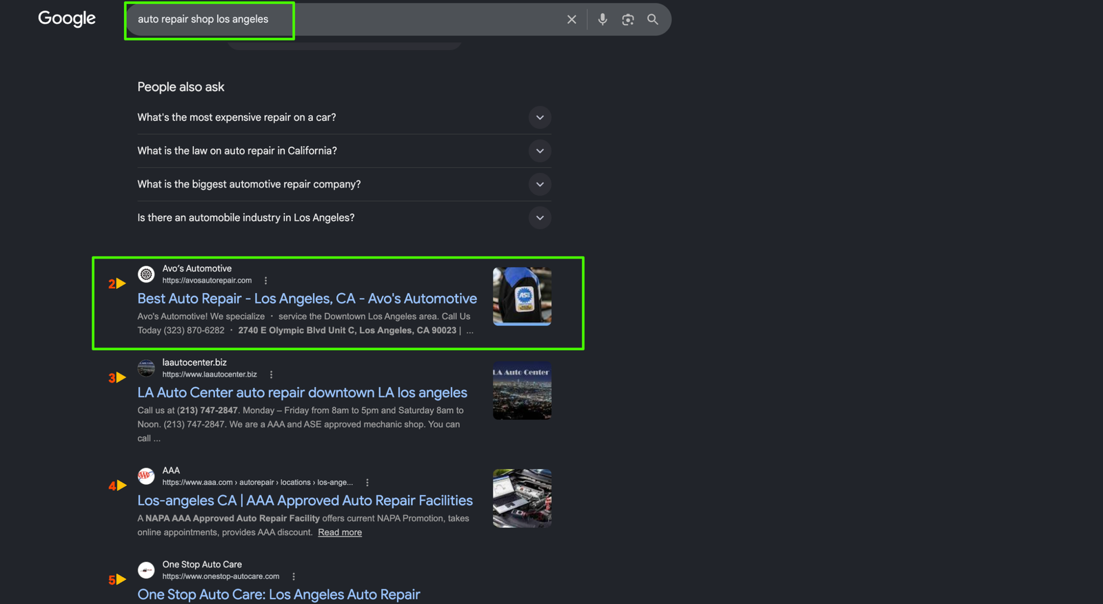This screenshot has height=604, width=1103.
Task: Submit search with magnifying glass icon
Action: (x=653, y=19)
